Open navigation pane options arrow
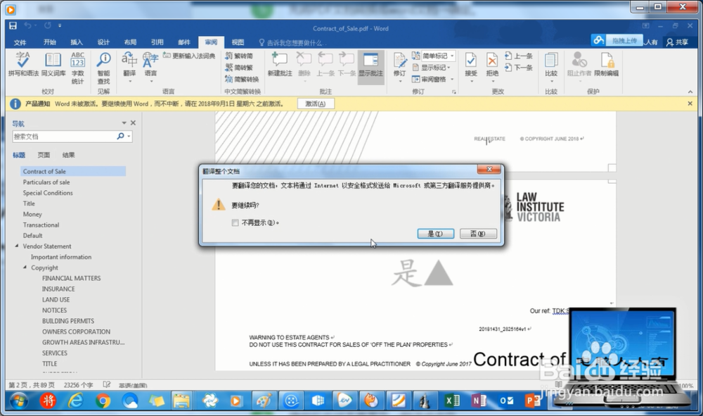 pos(124,123)
